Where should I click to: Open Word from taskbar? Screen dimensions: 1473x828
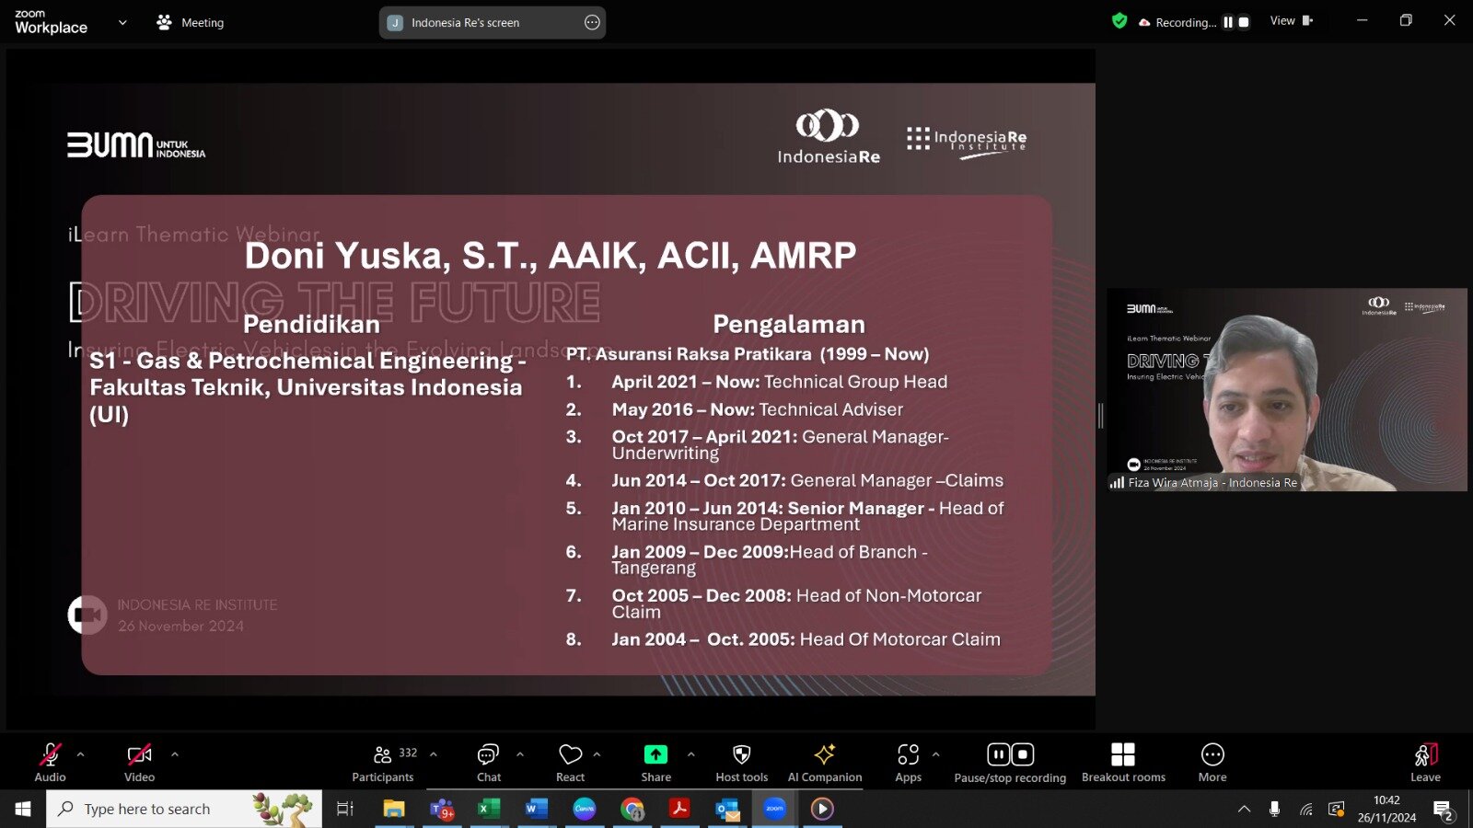[x=536, y=809]
